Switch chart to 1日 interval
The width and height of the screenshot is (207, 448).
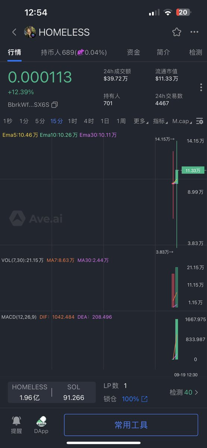(105, 121)
